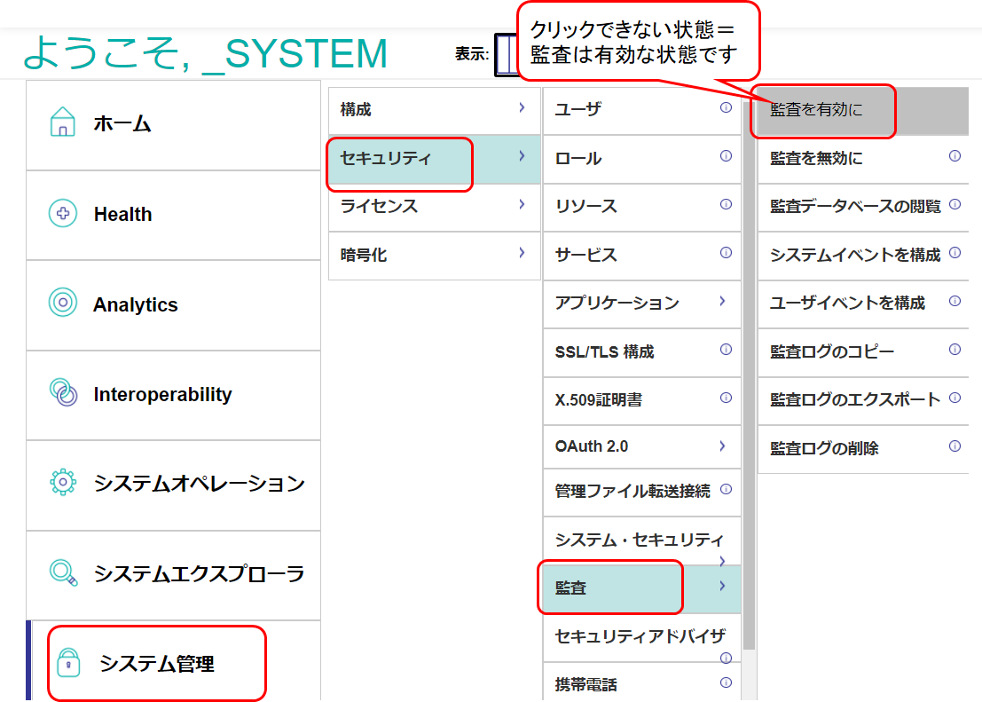Click the info icon next to ユーザ

(x=726, y=108)
